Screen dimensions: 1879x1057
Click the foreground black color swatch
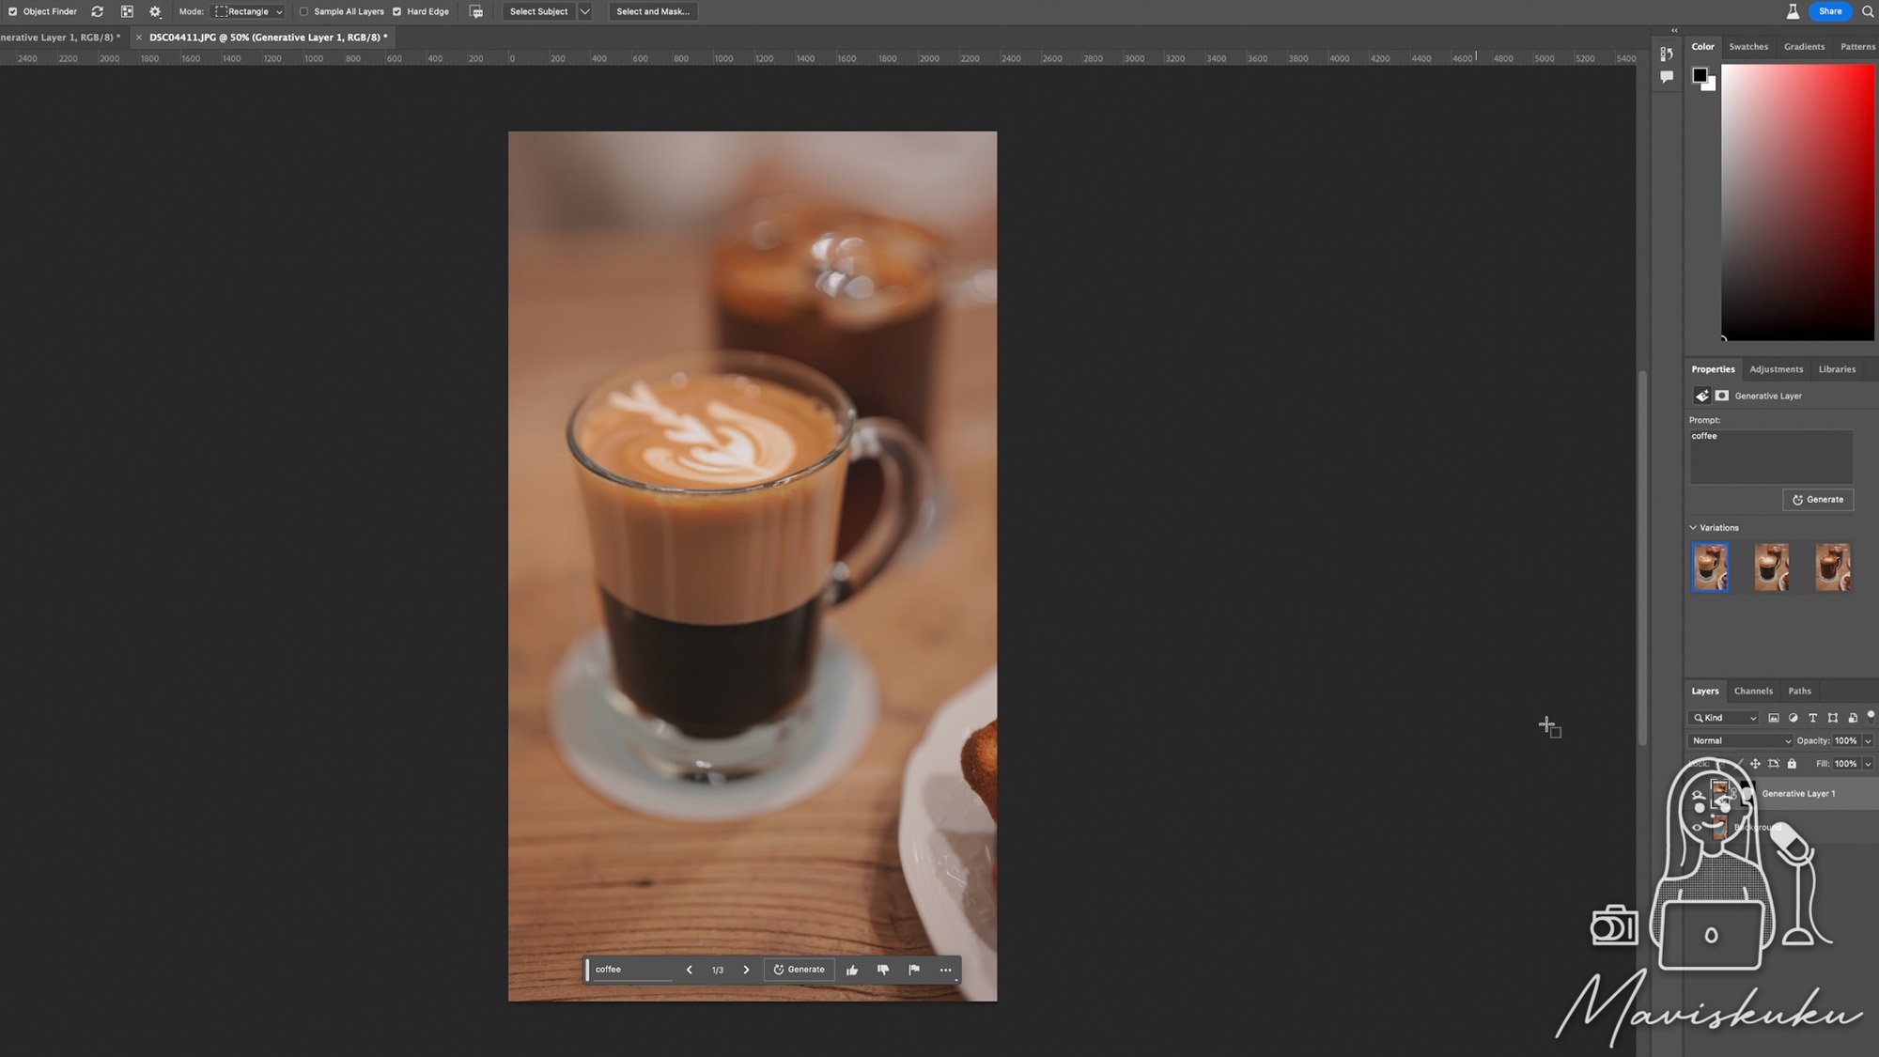click(x=1700, y=75)
